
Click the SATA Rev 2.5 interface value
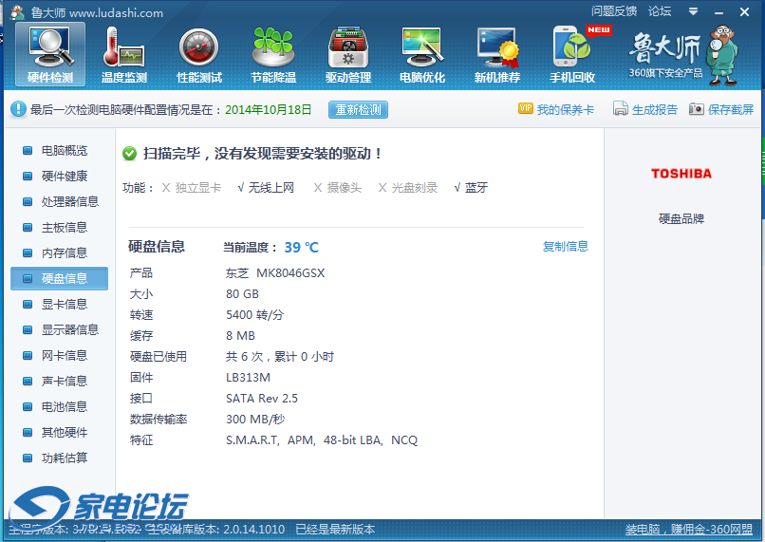[x=262, y=399]
